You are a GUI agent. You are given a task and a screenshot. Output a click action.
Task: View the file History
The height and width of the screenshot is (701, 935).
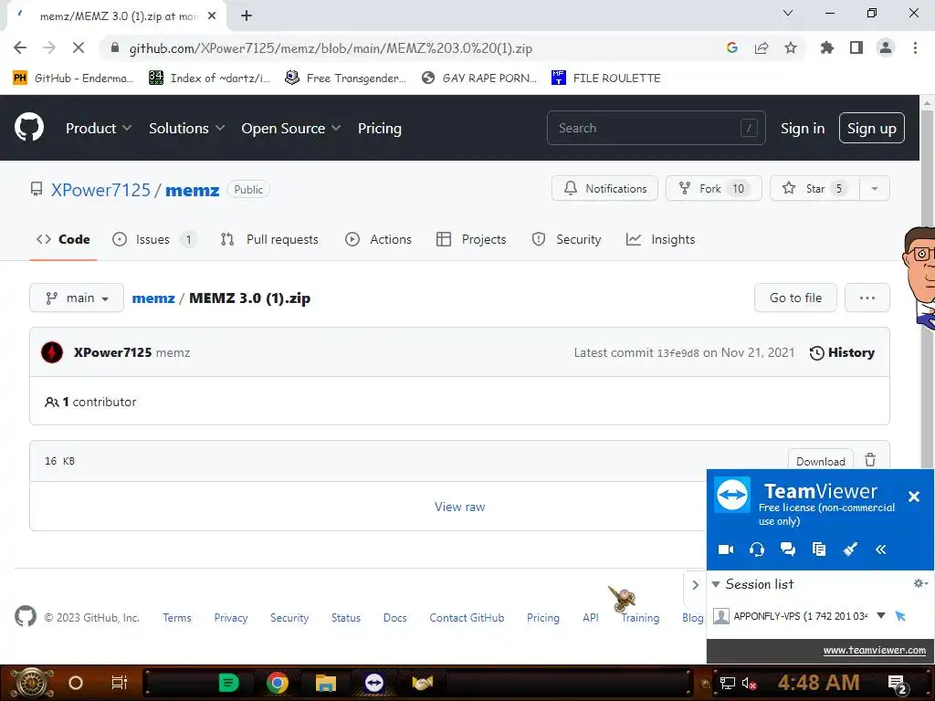pyautogui.click(x=842, y=352)
